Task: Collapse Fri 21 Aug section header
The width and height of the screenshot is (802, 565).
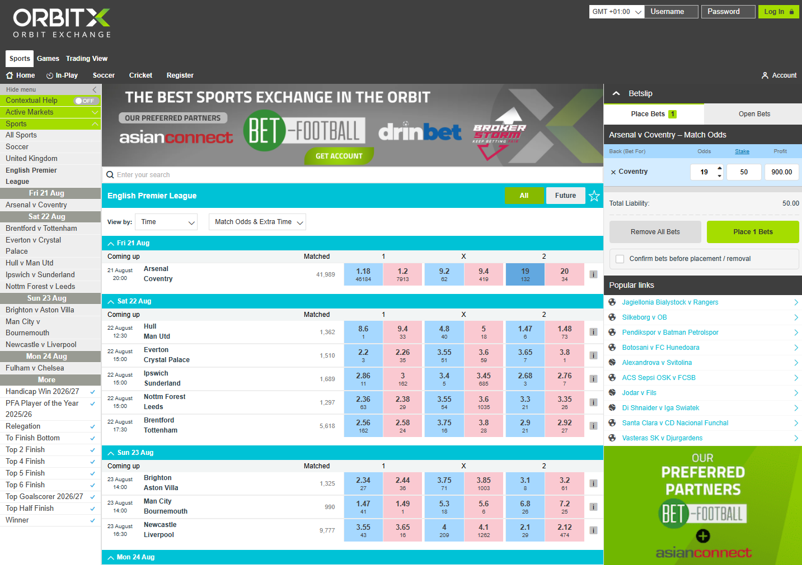Action: coord(353,243)
